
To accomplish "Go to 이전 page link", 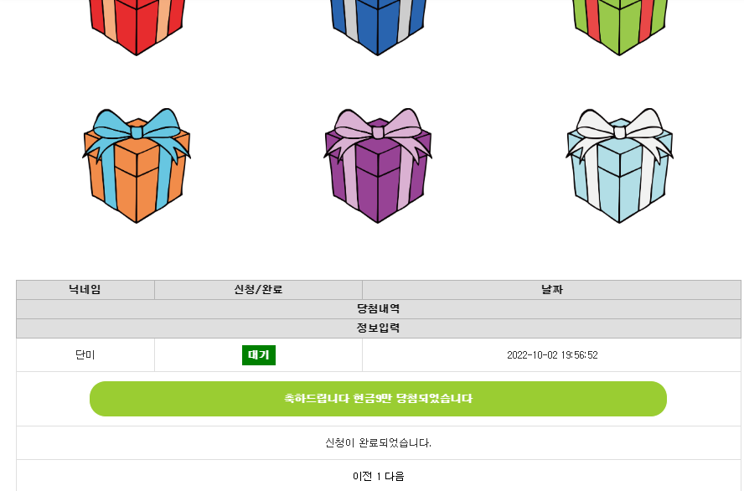I will point(363,476).
